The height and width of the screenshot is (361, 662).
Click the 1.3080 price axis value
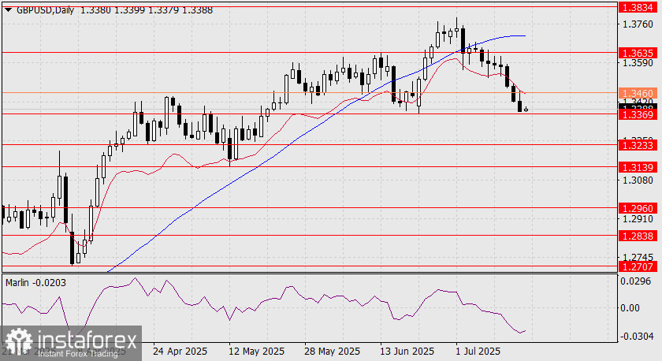(638, 180)
